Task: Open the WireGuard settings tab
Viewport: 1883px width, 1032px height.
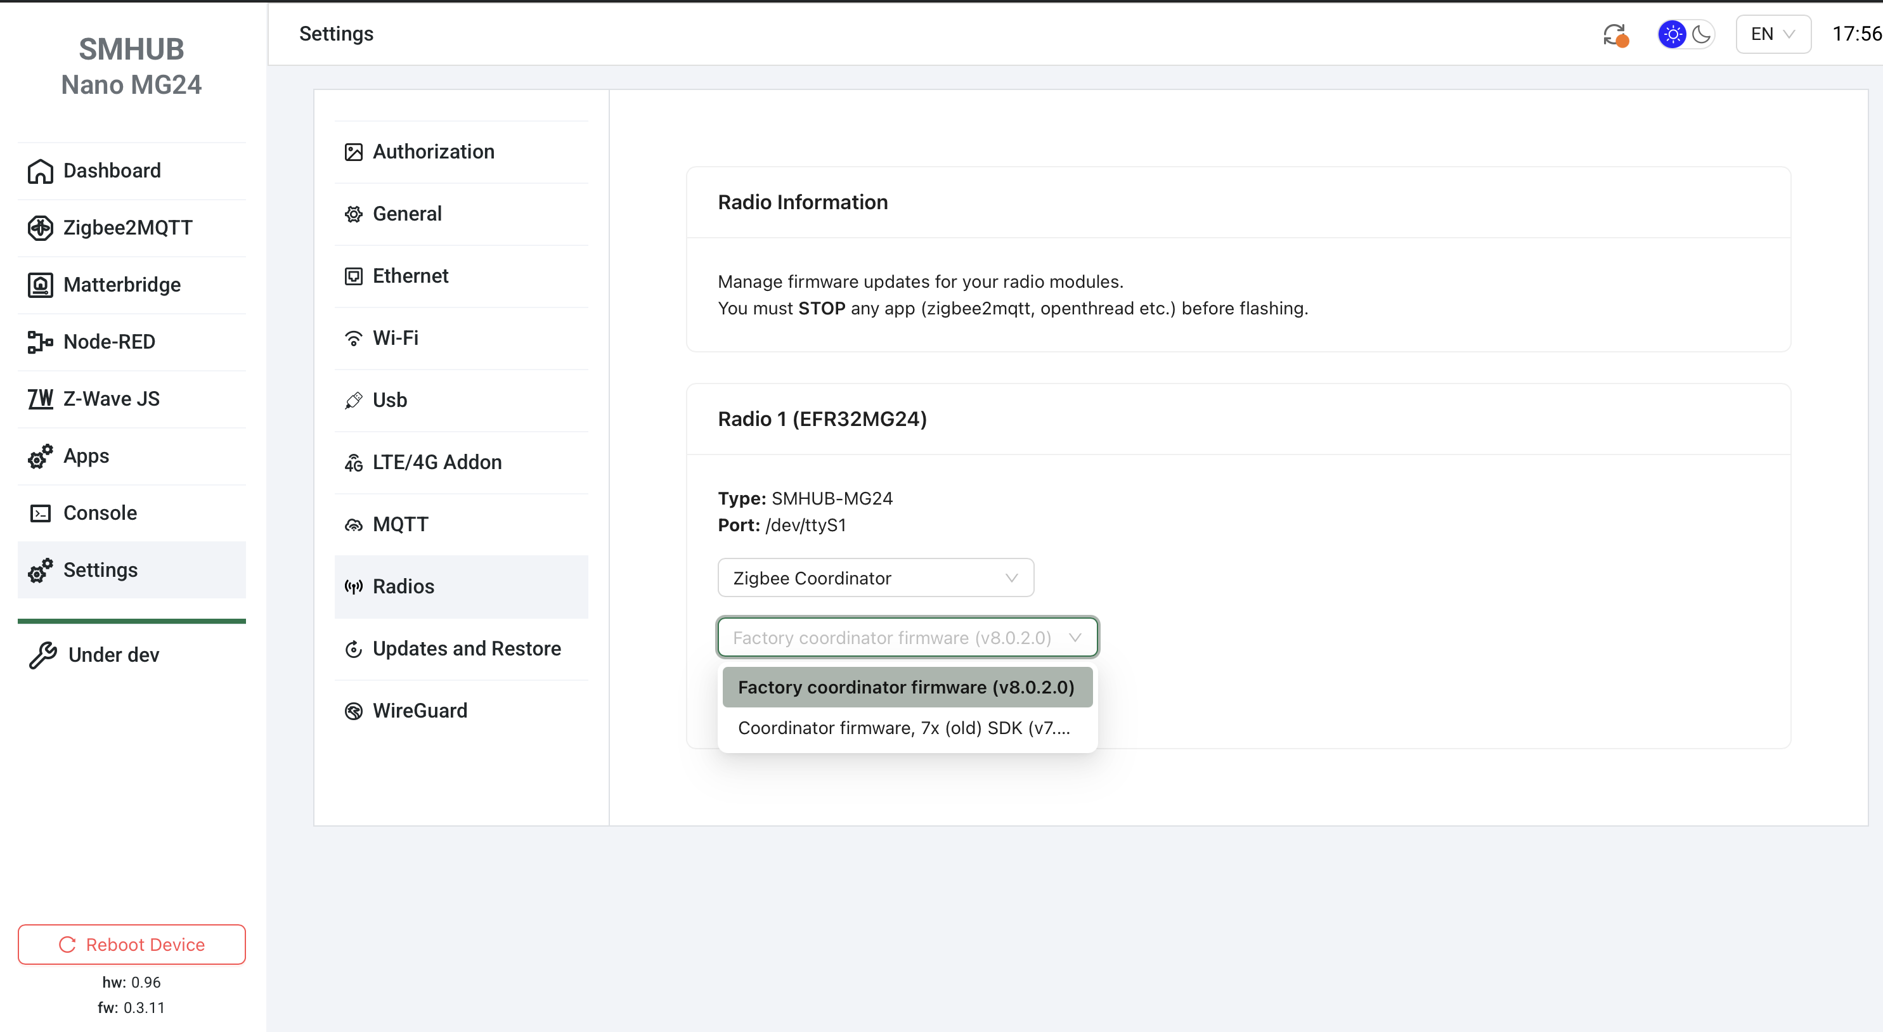Action: [x=462, y=711]
